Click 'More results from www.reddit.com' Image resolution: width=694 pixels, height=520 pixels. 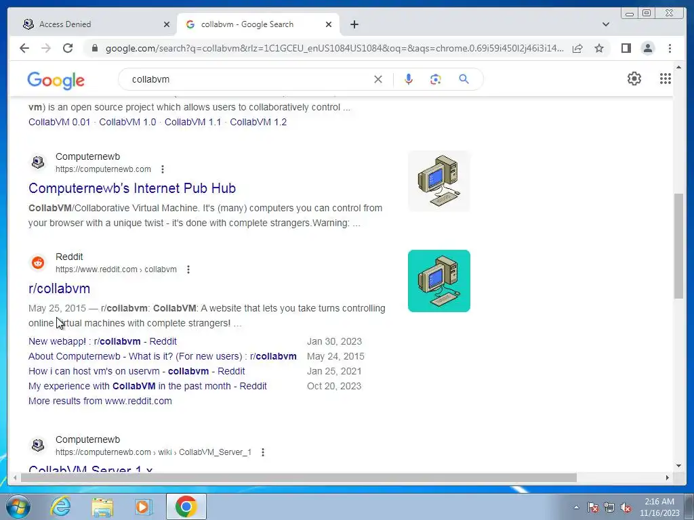click(x=100, y=401)
